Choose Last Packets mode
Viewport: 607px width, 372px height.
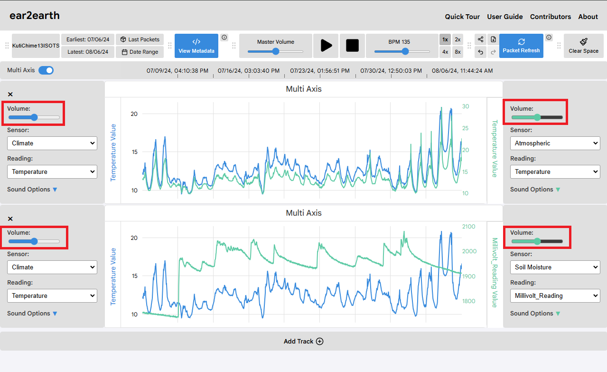point(140,39)
